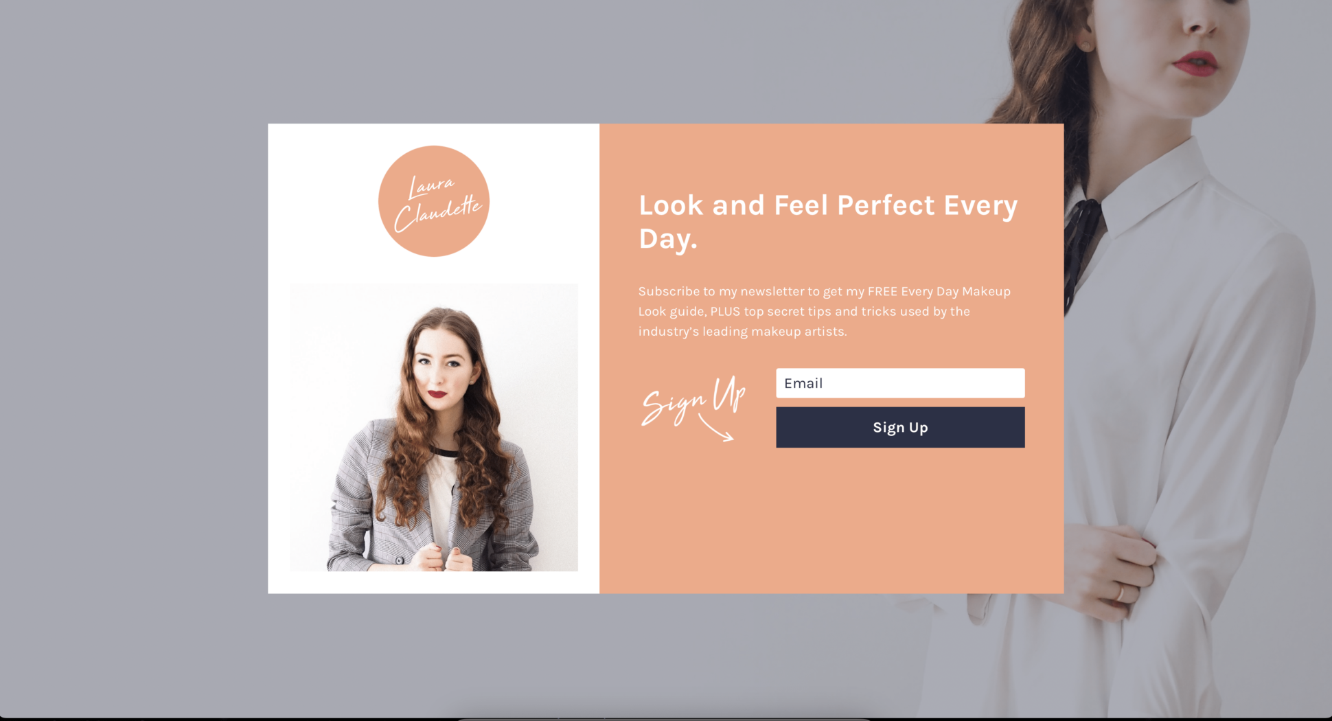
Task: Click red lips of the background woman
Action: point(1195,64)
